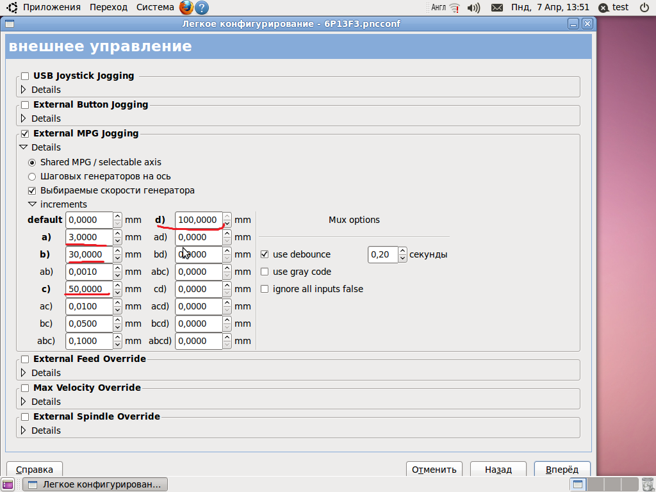Click the Отменить button

(x=434, y=470)
